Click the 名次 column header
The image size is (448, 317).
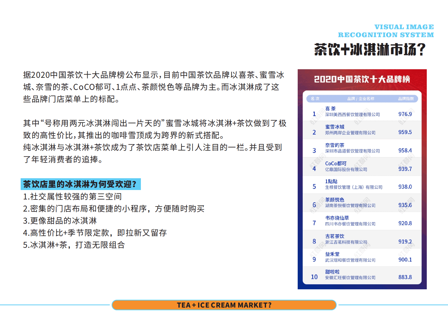[315, 99]
